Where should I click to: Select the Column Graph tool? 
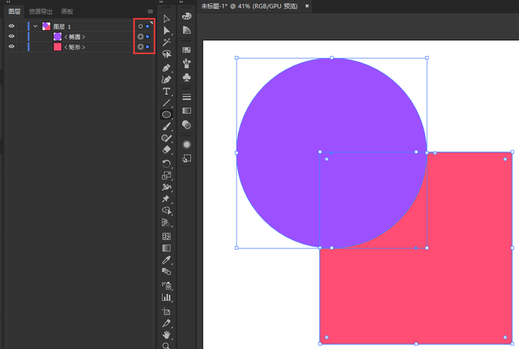click(167, 297)
